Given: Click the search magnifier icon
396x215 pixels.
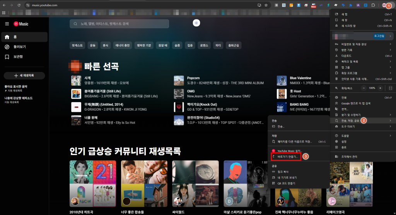Looking at the screenshot, I should pyautogui.click(x=75, y=24).
